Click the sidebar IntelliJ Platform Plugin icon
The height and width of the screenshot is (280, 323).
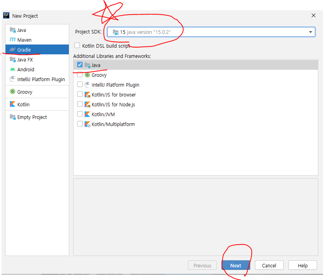tap(13, 79)
